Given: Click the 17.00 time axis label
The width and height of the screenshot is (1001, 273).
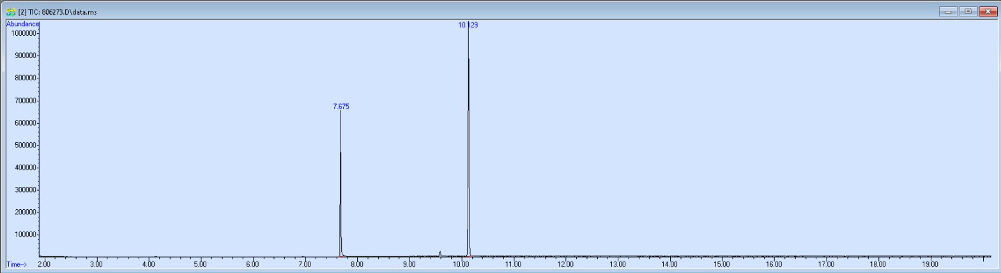Looking at the screenshot, I should 826,263.
